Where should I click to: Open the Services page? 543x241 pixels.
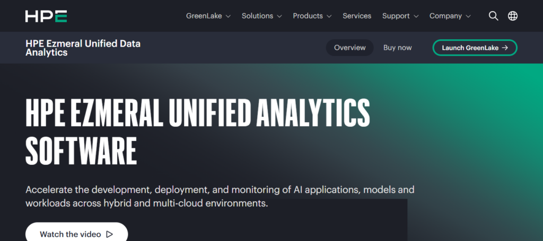[x=357, y=16]
